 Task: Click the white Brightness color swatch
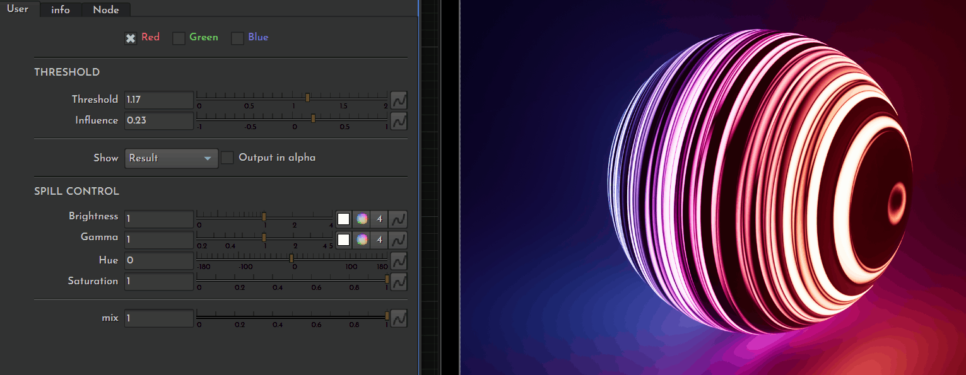point(343,219)
